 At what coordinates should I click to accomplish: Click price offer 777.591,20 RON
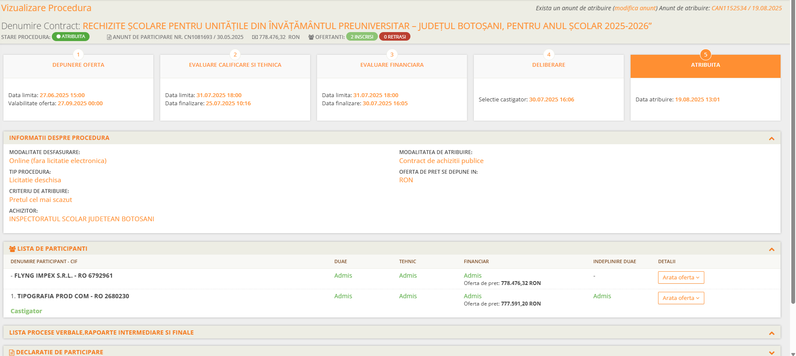tap(521, 304)
